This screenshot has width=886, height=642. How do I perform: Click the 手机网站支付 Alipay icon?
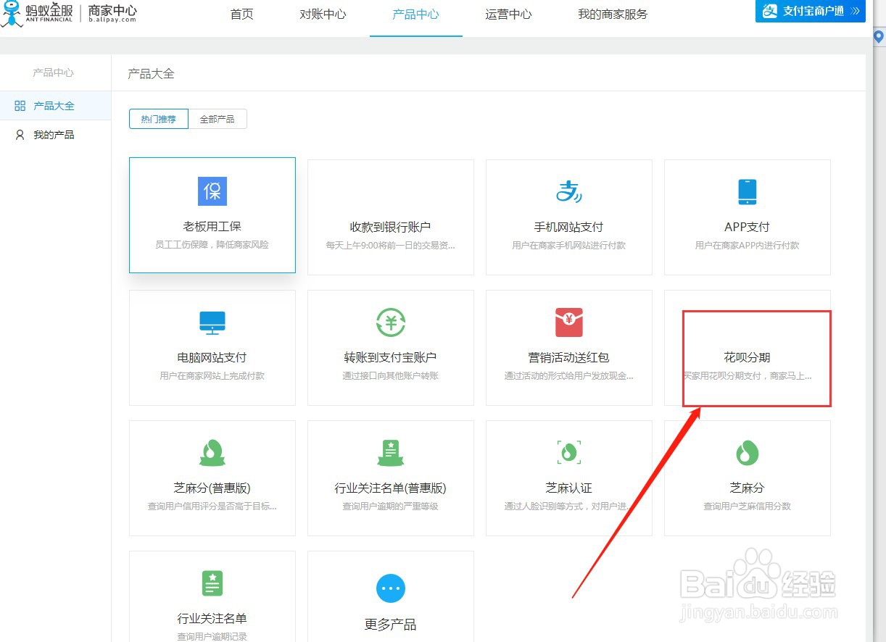click(569, 191)
